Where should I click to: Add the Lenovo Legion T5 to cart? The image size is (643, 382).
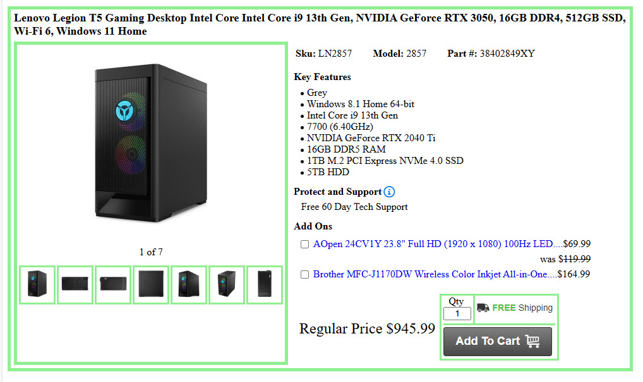coord(498,341)
